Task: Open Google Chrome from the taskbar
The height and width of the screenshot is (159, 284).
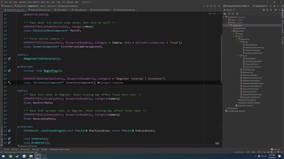Action: coord(10,156)
